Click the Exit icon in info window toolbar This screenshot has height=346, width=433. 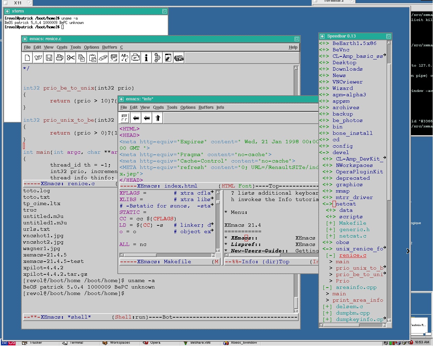pyautogui.click(x=125, y=118)
